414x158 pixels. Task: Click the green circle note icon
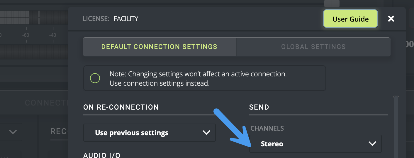coord(95,78)
